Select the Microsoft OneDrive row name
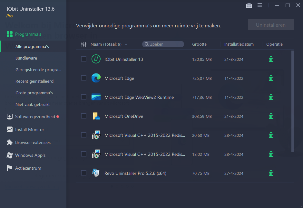The height and width of the screenshot is (208, 303). pyautogui.click(x=124, y=116)
